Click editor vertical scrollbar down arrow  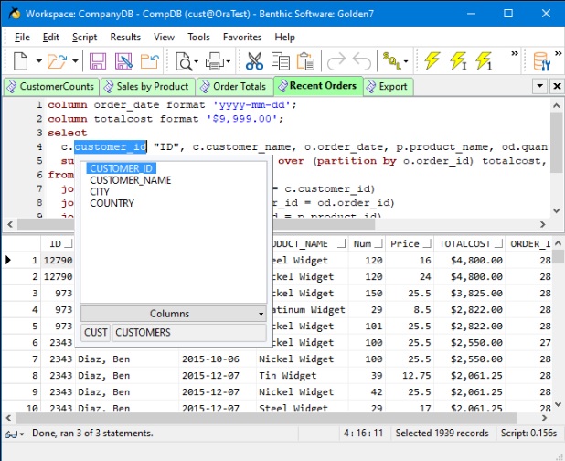click(x=557, y=210)
